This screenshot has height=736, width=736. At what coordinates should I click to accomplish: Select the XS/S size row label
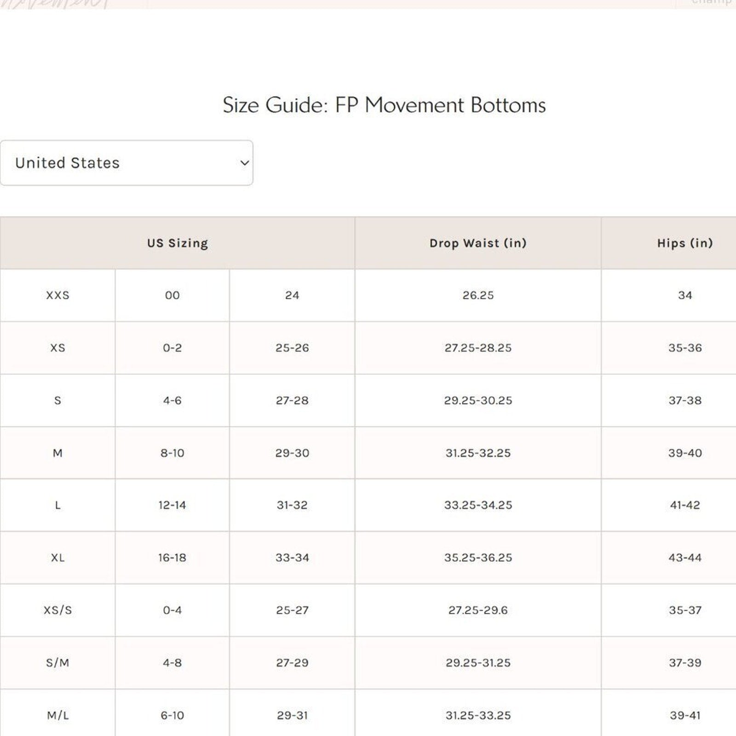(x=57, y=610)
